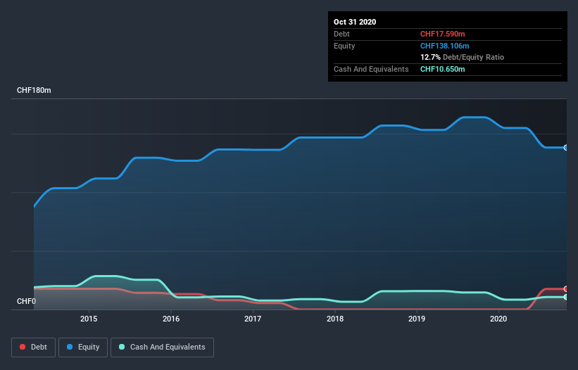Click the 2018 x-axis label
Viewport: 578px width, 370px height.
click(x=335, y=319)
